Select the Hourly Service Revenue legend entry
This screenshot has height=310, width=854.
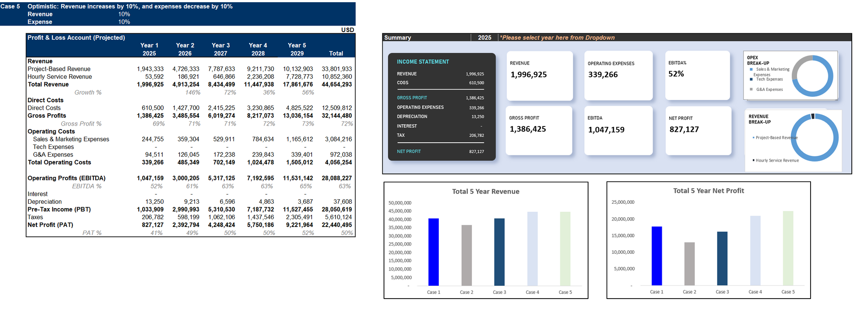(x=777, y=161)
